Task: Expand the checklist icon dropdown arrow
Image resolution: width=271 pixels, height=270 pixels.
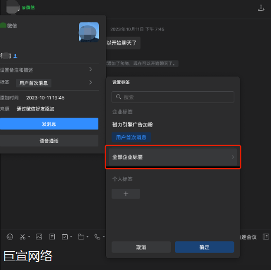Action: pyautogui.click(x=71, y=236)
